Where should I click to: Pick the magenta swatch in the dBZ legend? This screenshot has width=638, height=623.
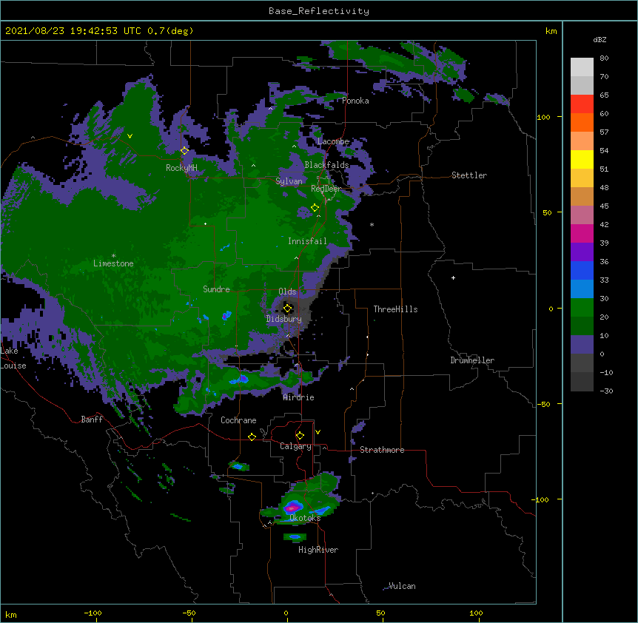582,233
